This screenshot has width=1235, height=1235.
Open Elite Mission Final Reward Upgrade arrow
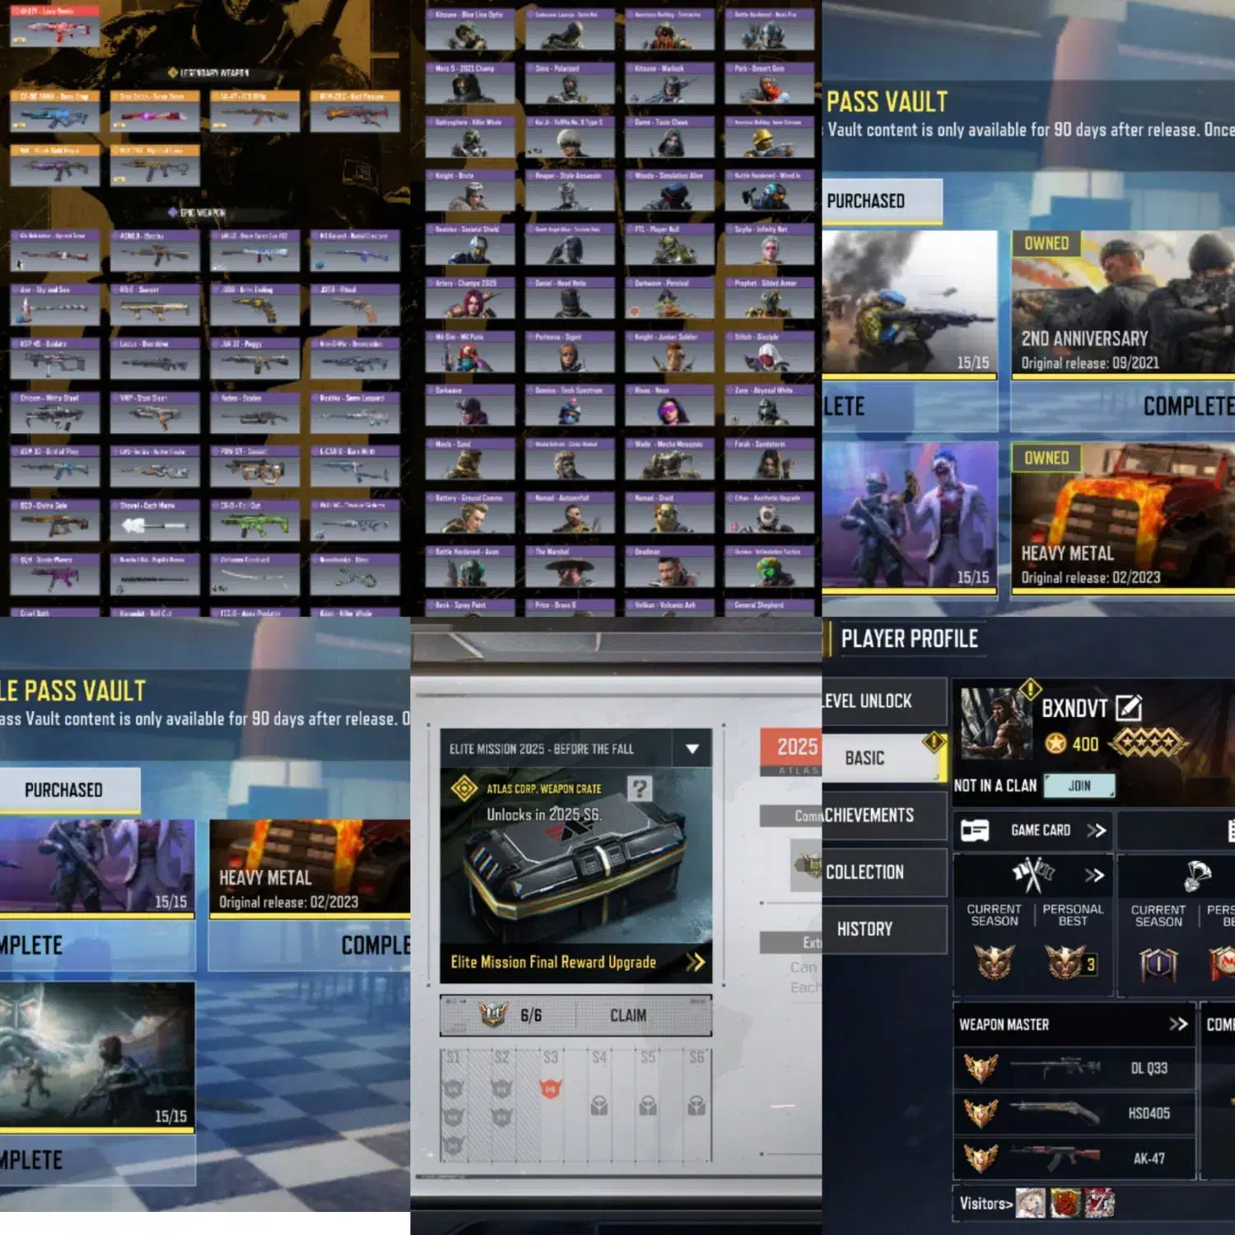click(x=696, y=962)
